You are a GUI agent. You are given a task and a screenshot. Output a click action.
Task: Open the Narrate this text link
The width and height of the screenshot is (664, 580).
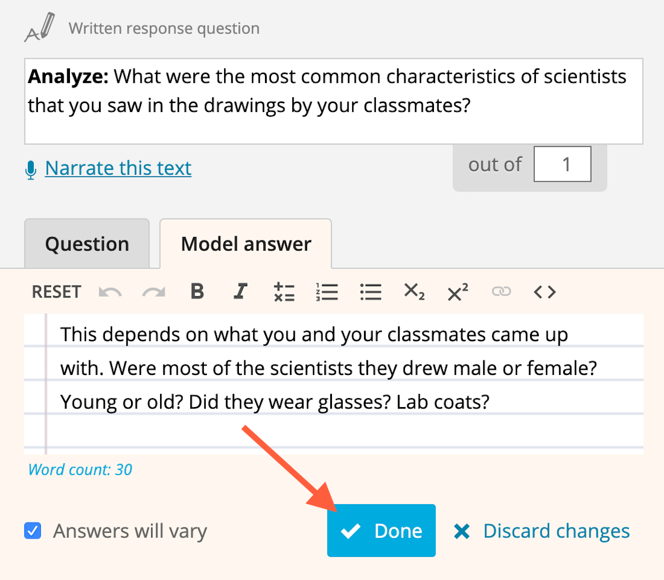pyautogui.click(x=118, y=168)
